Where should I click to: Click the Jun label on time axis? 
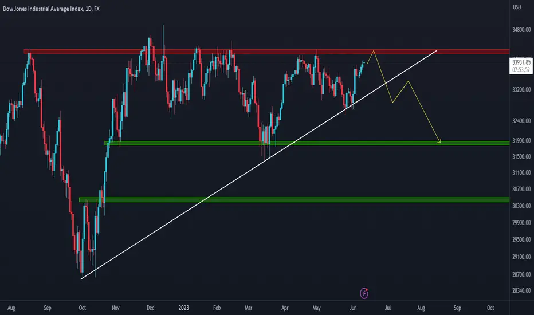[x=353, y=308]
